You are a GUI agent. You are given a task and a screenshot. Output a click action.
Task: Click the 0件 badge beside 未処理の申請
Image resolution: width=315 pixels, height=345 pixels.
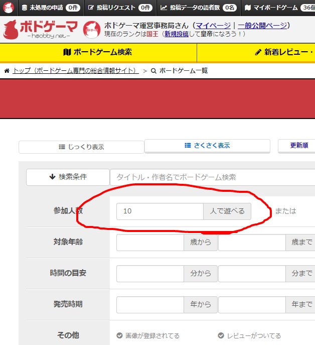point(73,8)
